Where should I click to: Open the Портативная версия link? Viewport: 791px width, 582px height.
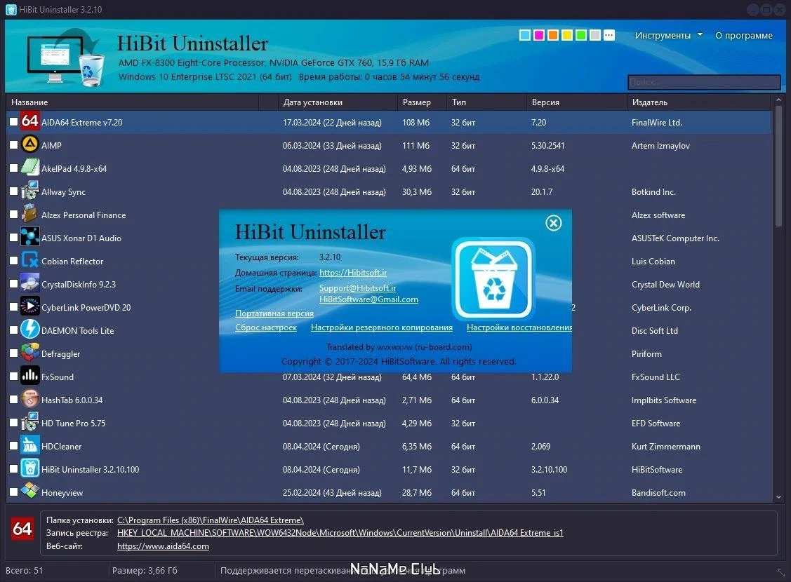[274, 313]
